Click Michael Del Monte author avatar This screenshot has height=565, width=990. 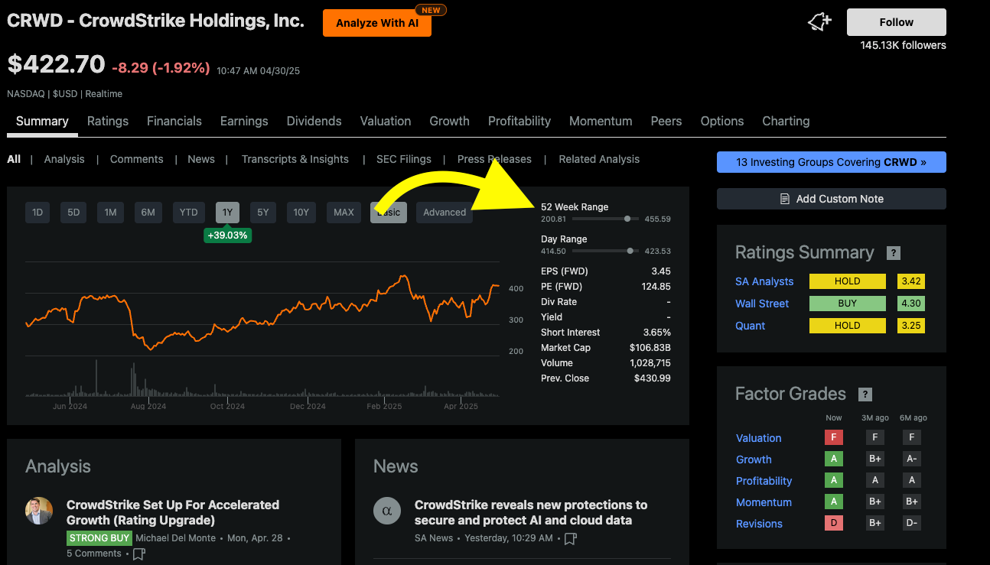(x=39, y=511)
